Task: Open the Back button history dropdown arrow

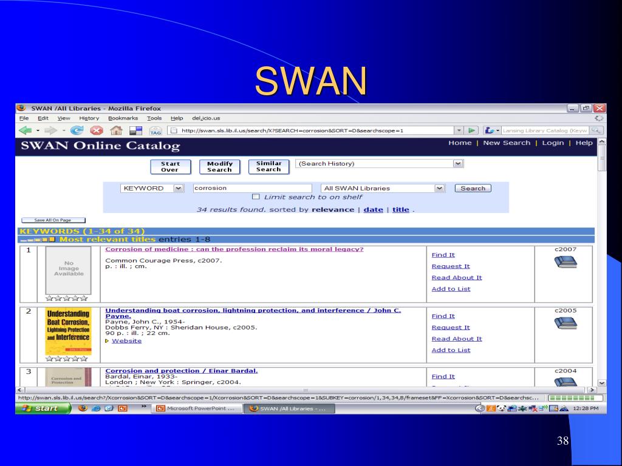Action: pos(38,130)
